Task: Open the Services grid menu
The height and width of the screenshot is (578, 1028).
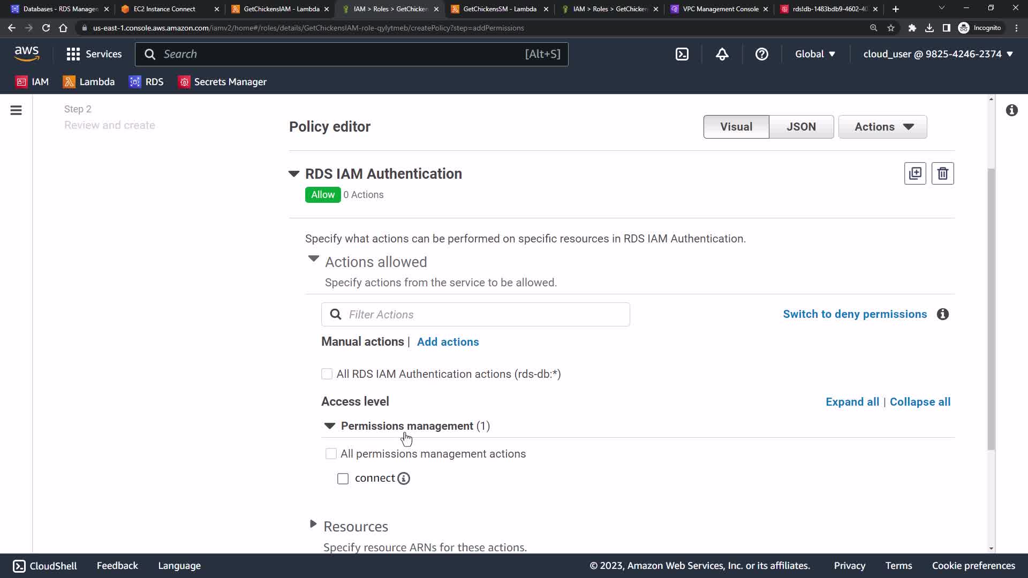Action: pos(94,54)
